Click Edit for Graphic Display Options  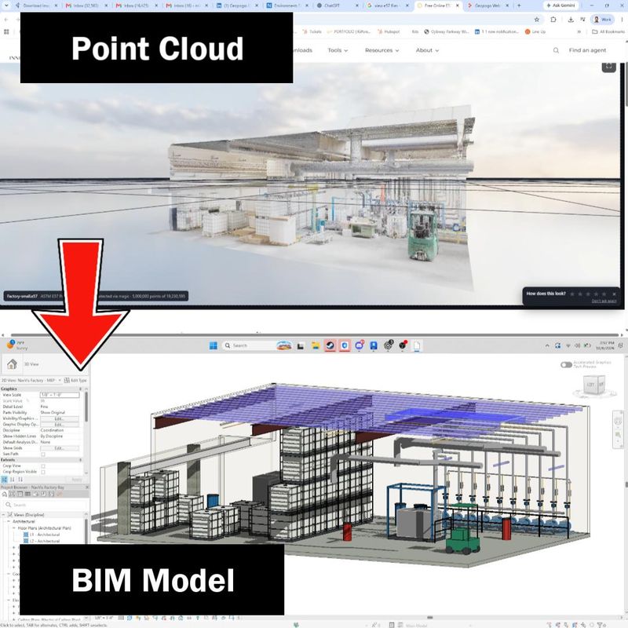pyautogui.click(x=60, y=425)
